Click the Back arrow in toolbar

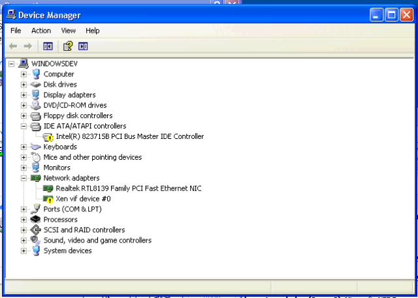(x=13, y=46)
